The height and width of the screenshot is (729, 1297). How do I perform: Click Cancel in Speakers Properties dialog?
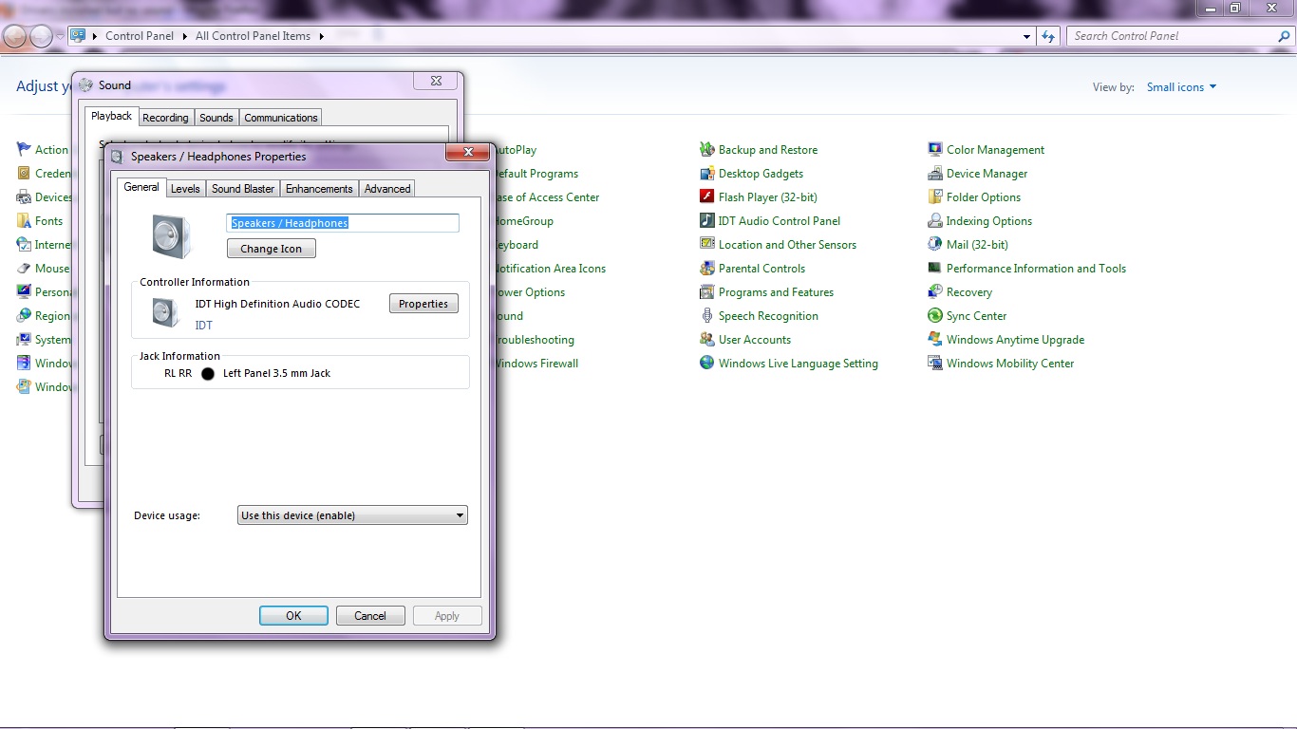370,616
